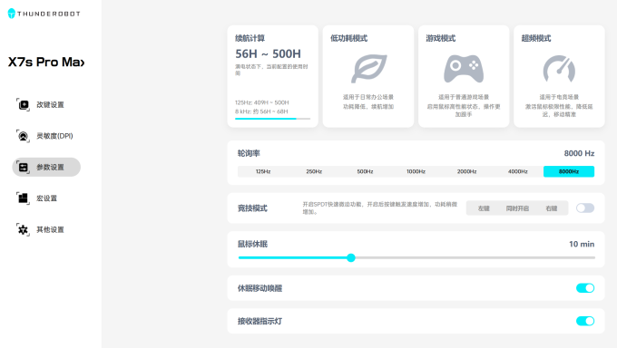Screen dimensions: 617x348
Task: Click the 鼠标休眠 slider handle
Action: point(351,258)
